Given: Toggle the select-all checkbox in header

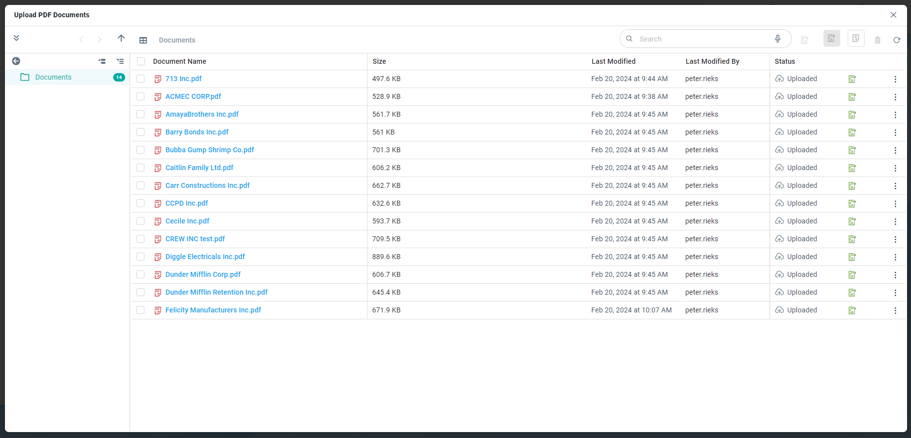Looking at the screenshot, I should [x=141, y=61].
